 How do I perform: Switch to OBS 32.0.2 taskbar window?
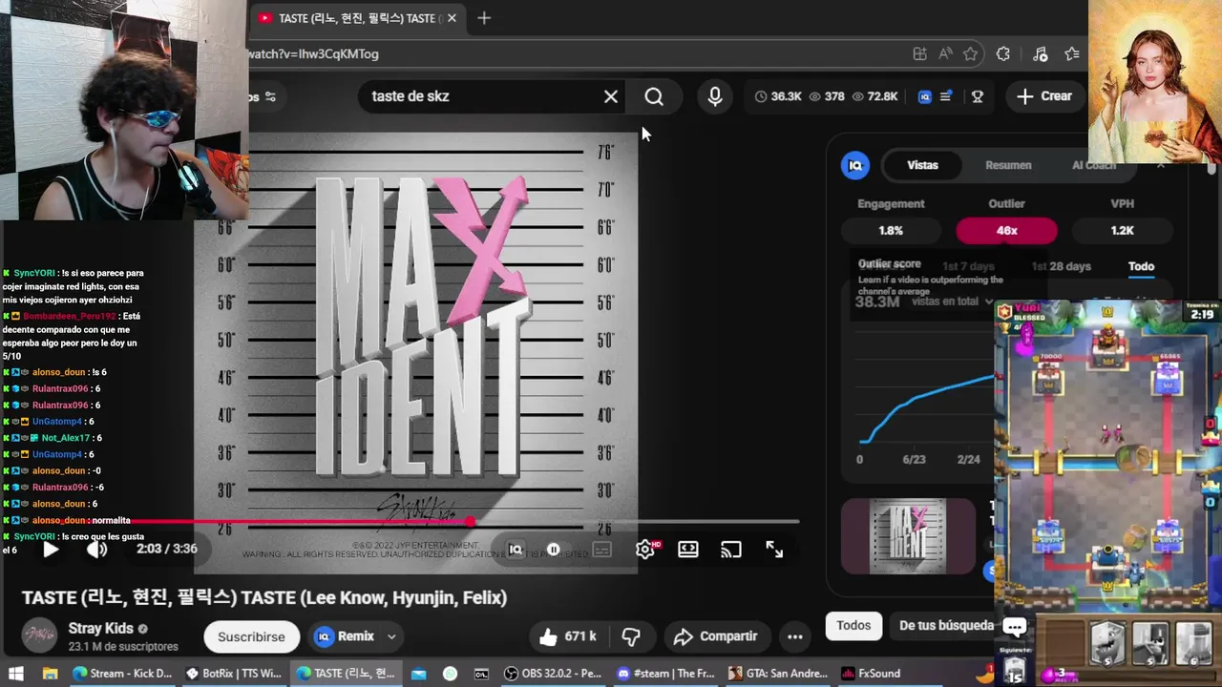[554, 674]
